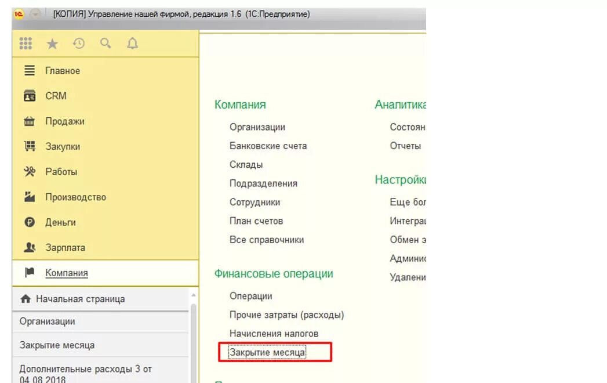
Task: Click the Продажи basket icon
Action: click(x=30, y=121)
